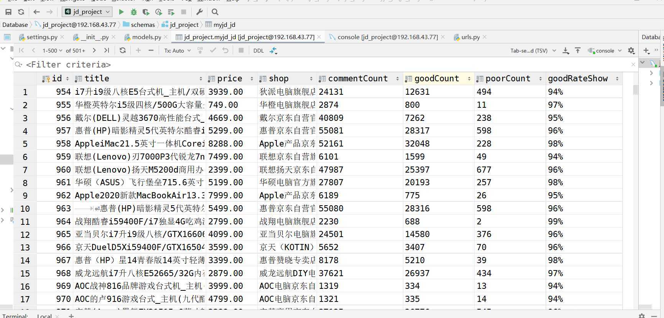Add new terminal session with plus

pyautogui.click(x=71, y=316)
